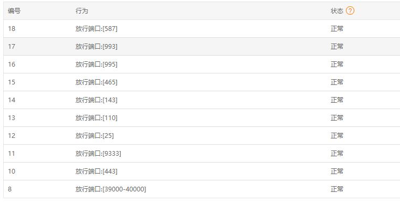Select the row for port 25
Viewport: 400px width, 204px height.
(x=202, y=136)
